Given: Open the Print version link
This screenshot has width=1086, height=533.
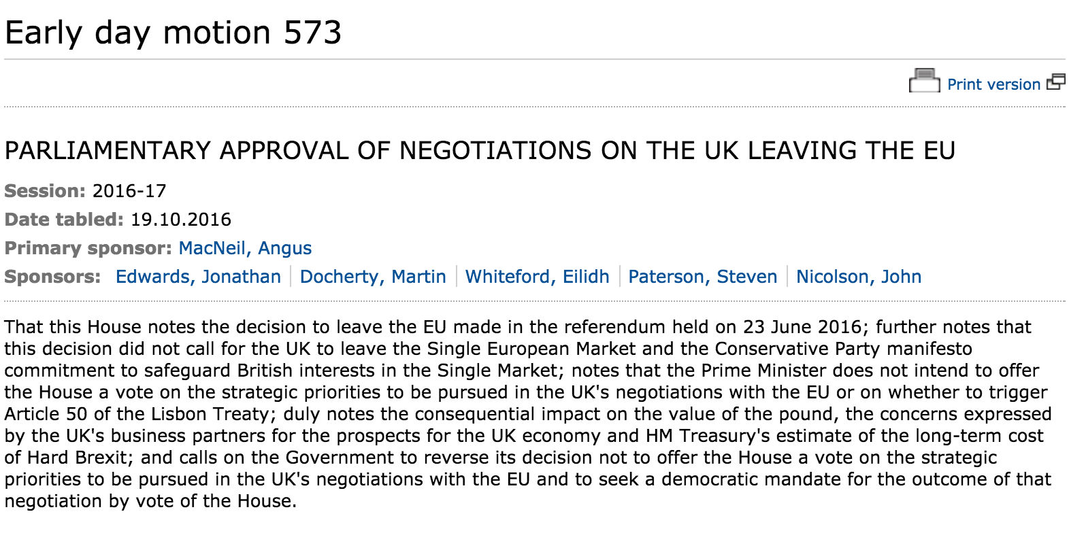Looking at the screenshot, I should tap(993, 84).
